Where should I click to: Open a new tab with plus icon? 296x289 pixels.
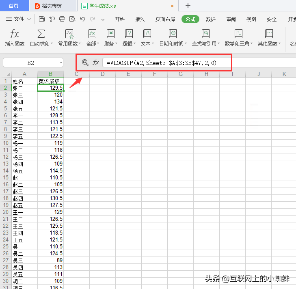pos(188,6)
